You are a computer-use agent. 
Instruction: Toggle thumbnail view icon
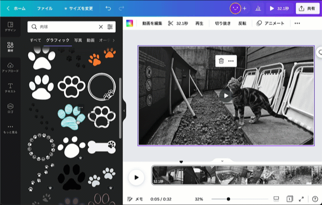coord(276,199)
